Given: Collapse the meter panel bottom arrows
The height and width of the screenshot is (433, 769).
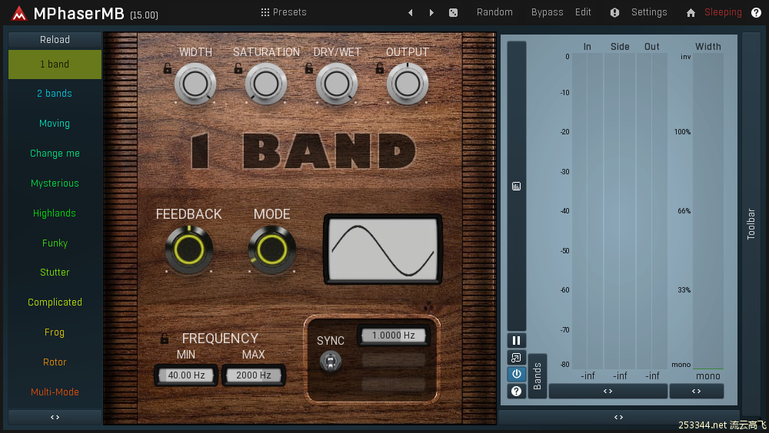Looking at the screenshot, I should click(x=619, y=418).
